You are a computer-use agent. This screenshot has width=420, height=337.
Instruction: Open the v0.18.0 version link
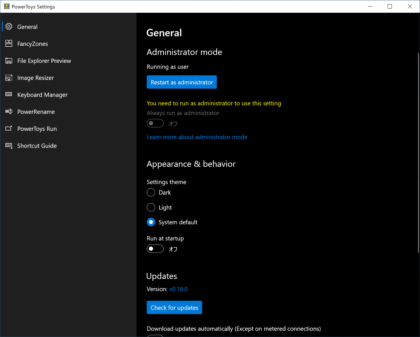(x=178, y=289)
